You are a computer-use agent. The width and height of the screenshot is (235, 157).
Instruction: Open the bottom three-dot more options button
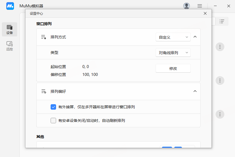coord(220,114)
